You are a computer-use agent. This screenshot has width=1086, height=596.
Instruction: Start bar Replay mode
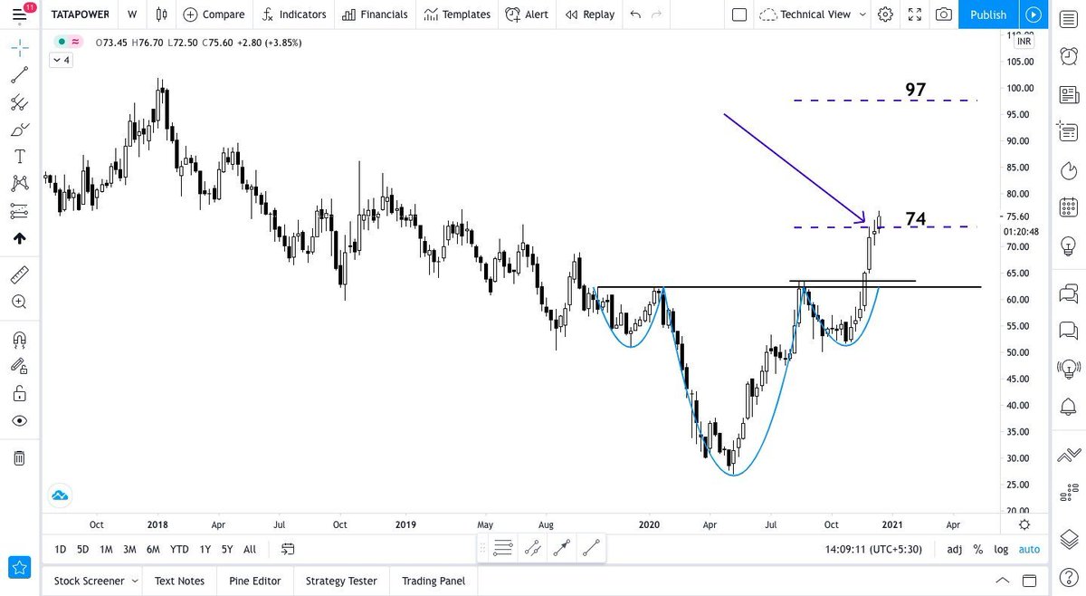[x=589, y=14]
